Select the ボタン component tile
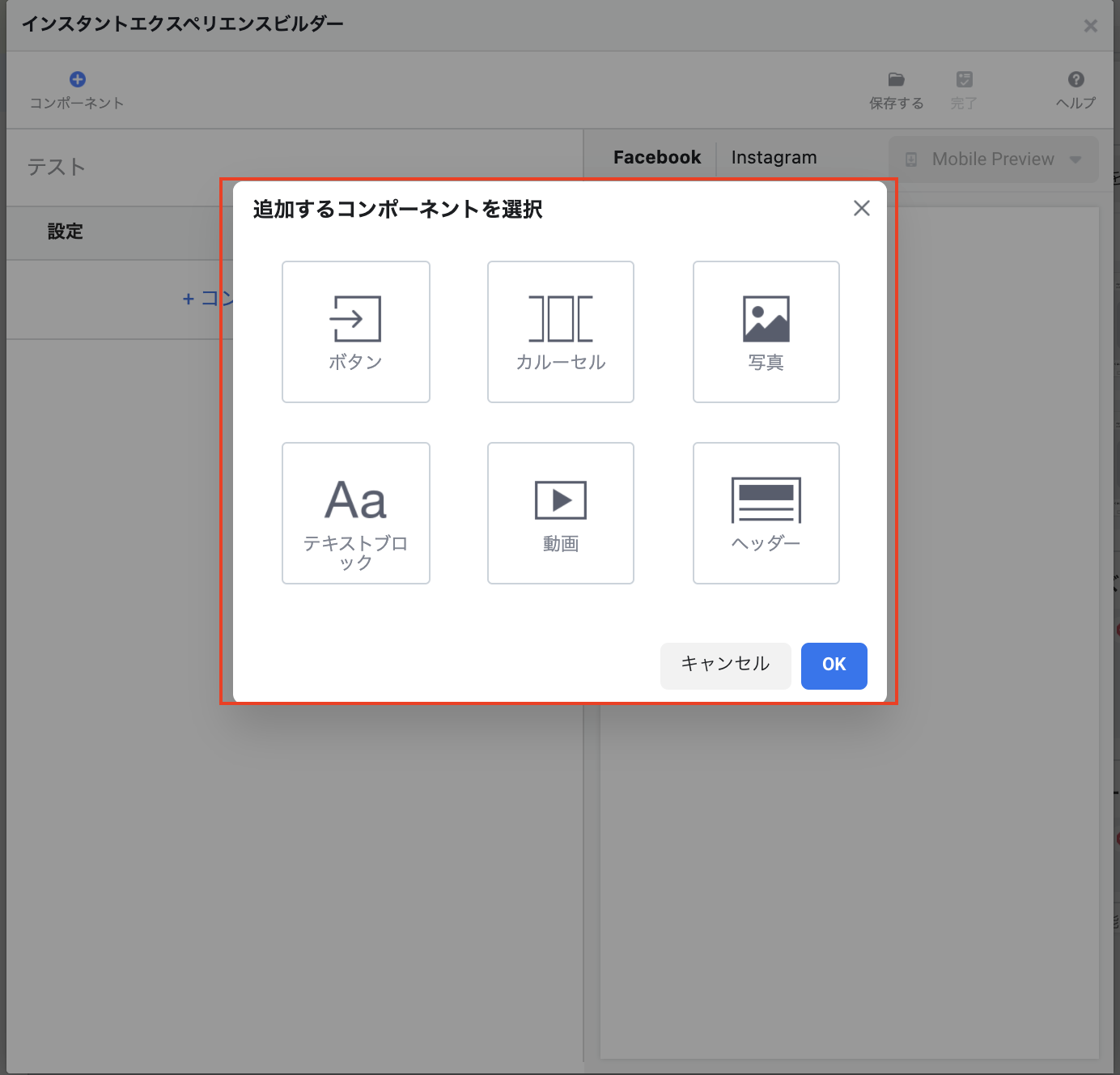1120x1075 pixels. (x=355, y=332)
